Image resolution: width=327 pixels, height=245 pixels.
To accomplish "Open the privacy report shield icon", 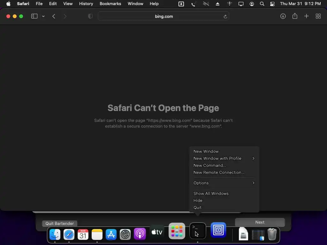I will point(90,16).
